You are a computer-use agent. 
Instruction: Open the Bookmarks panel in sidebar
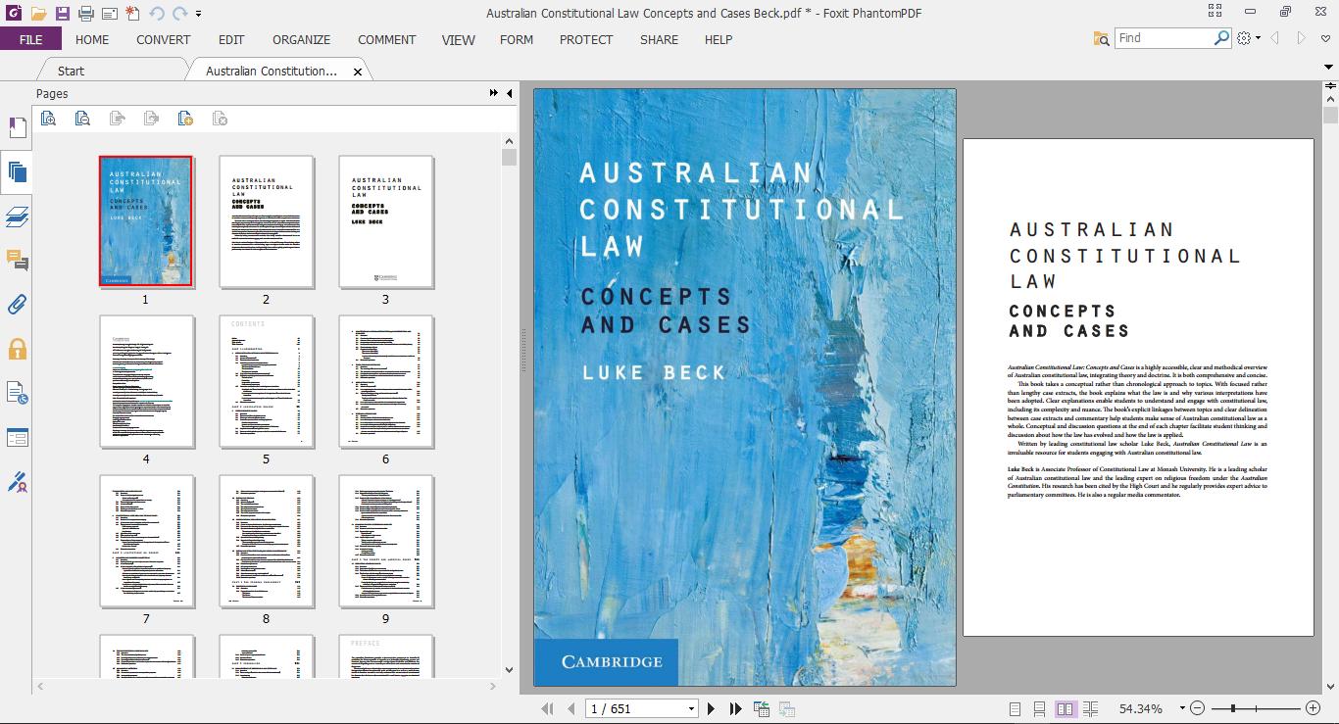coord(17,128)
